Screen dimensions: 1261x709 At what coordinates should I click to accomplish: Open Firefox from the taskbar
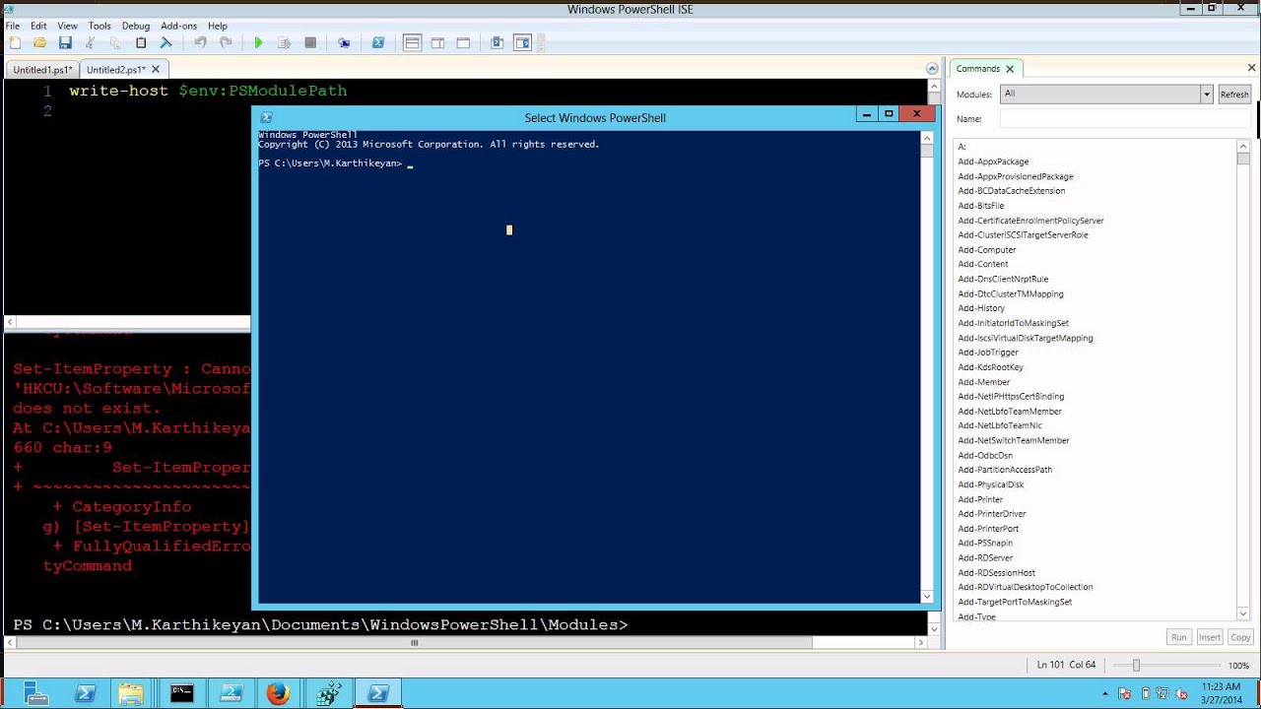[x=278, y=693]
